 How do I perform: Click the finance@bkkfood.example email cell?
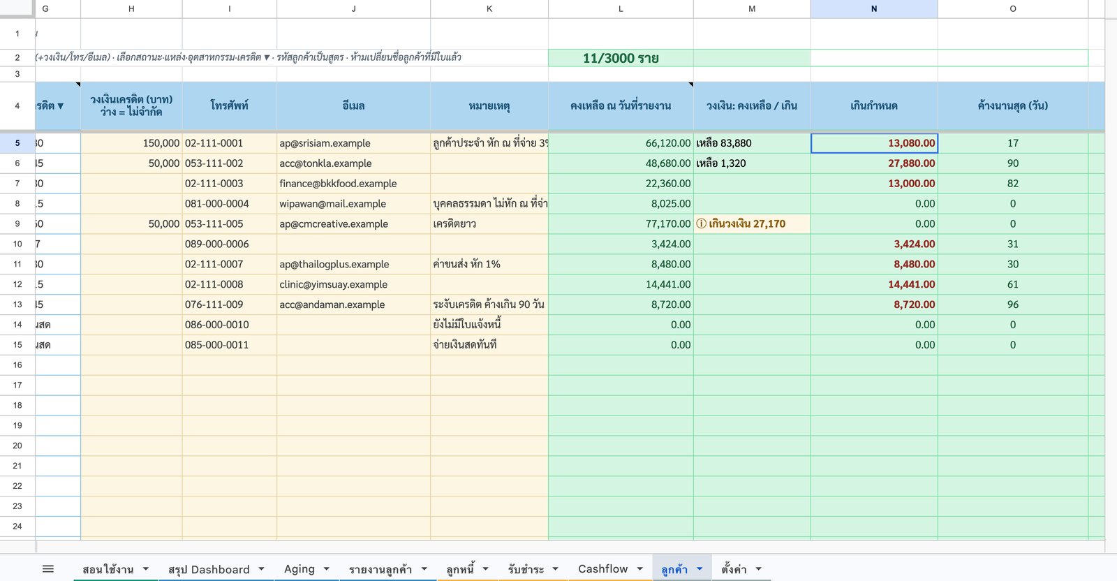tap(353, 184)
